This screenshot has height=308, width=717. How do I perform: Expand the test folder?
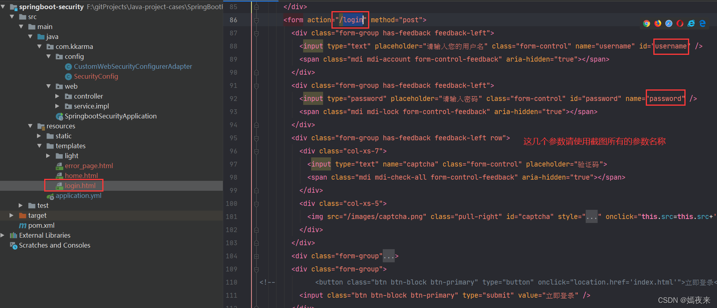coord(21,205)
